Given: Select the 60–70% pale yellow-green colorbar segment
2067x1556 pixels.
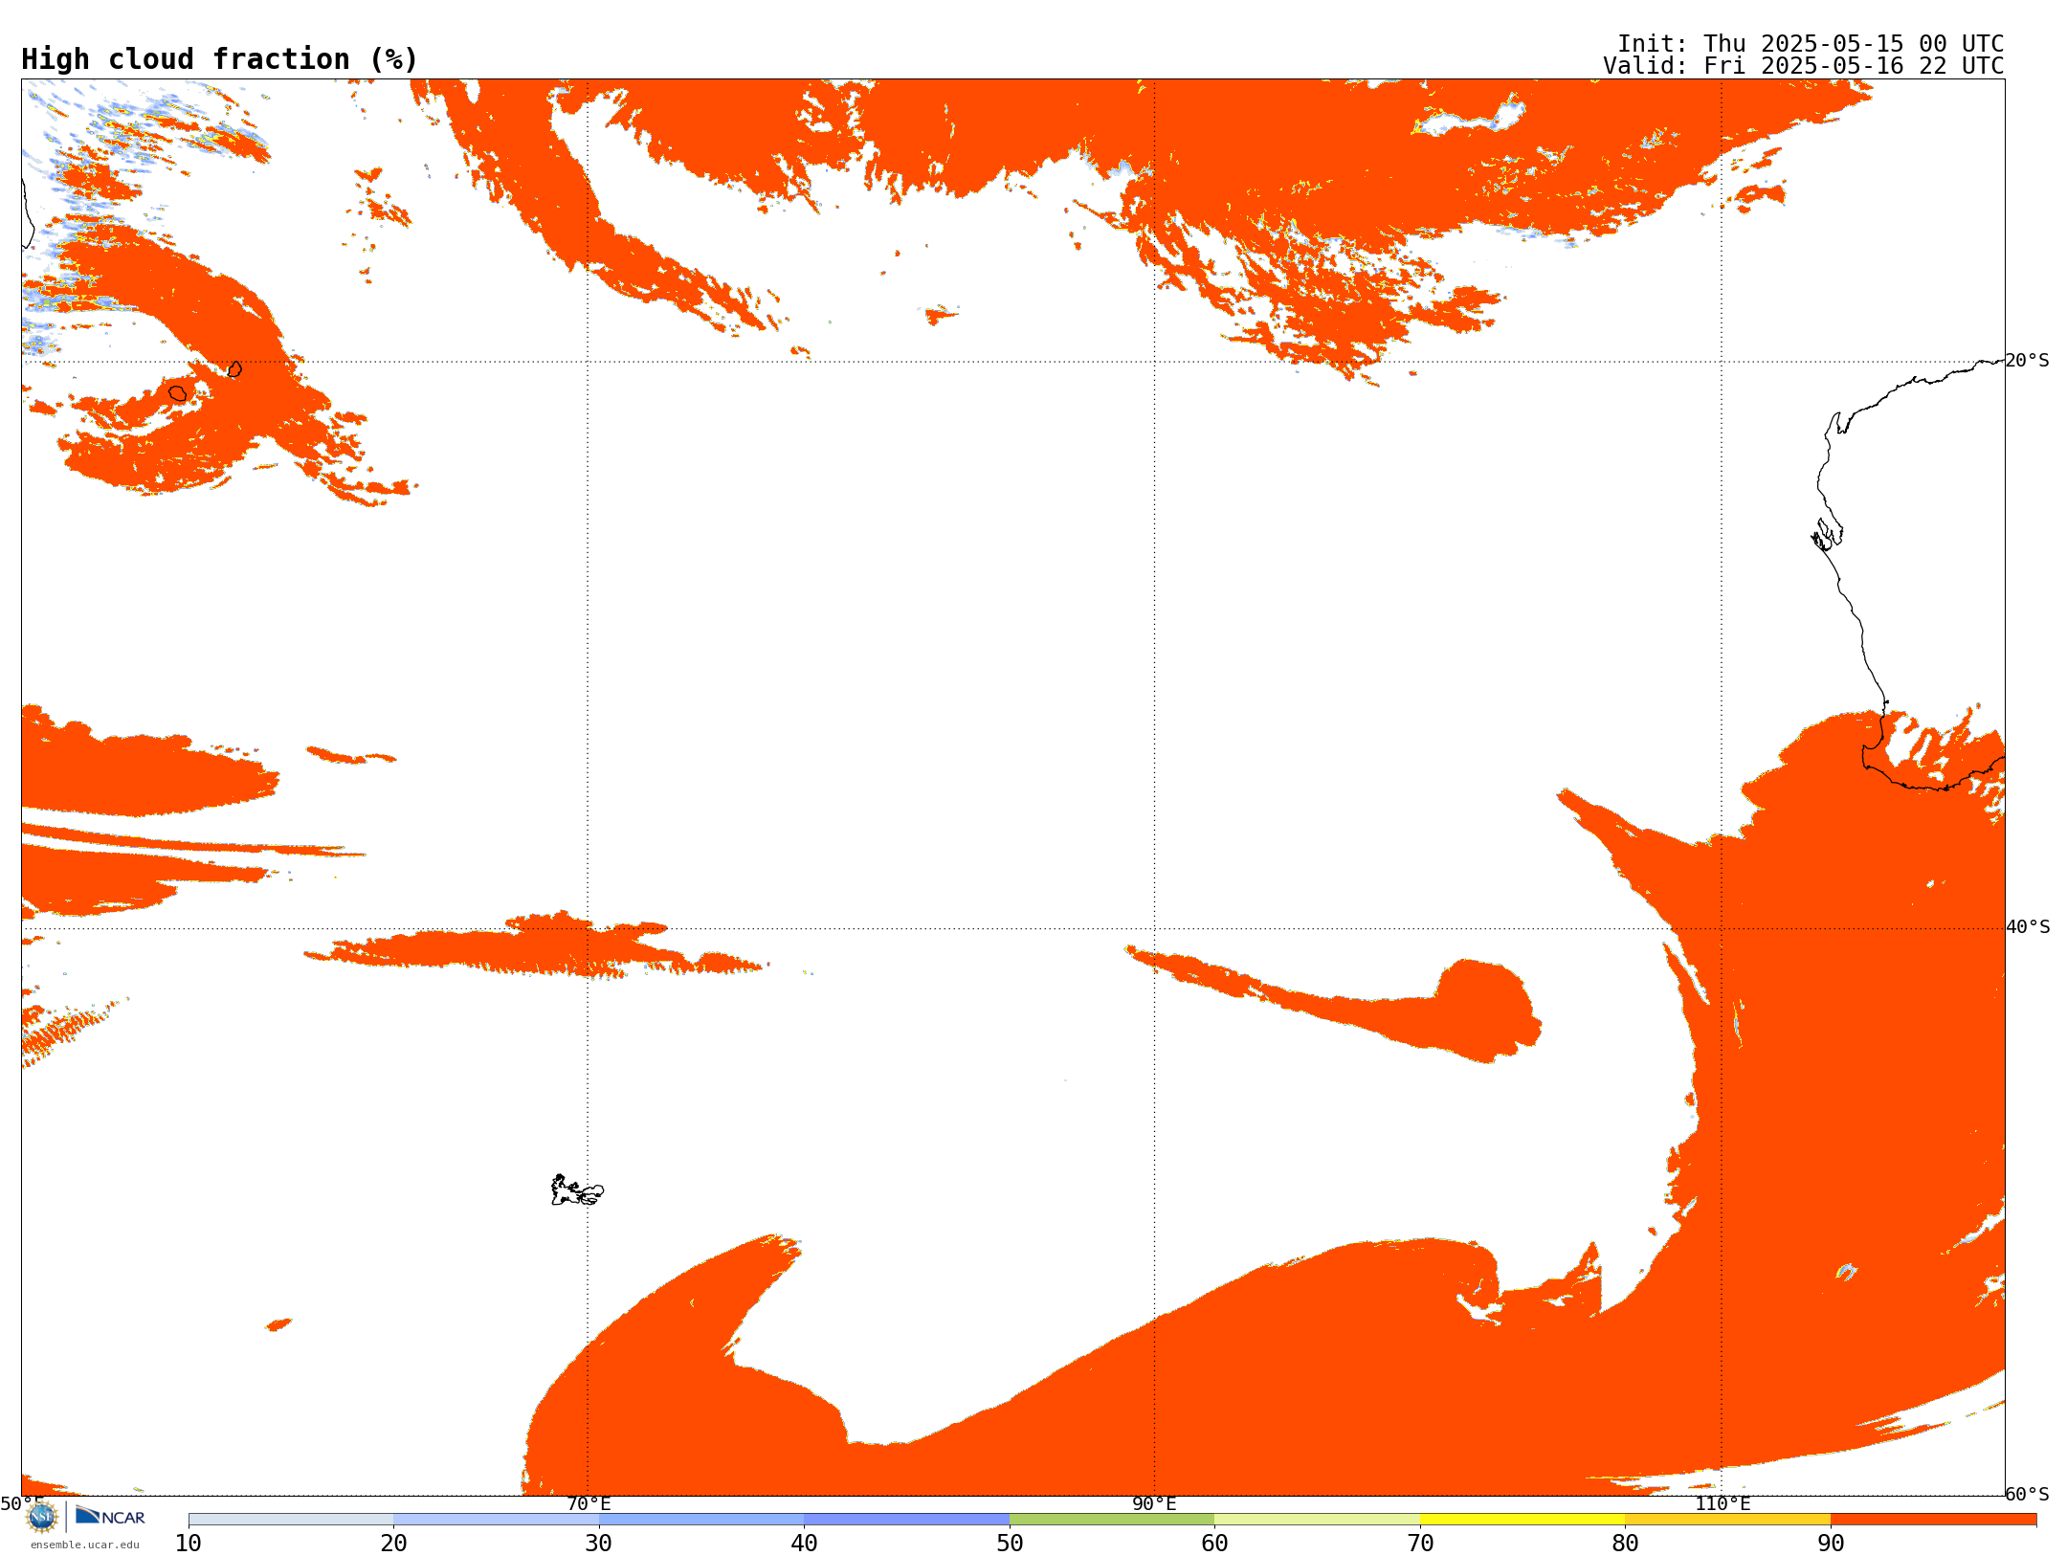Looking at the screenshot, I should tap(1317, 1520).
